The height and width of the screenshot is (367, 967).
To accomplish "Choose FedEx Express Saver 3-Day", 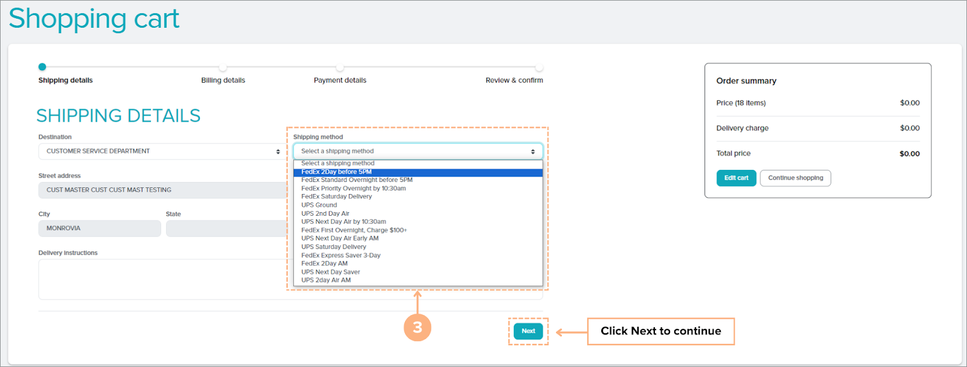I will [340, 256].
